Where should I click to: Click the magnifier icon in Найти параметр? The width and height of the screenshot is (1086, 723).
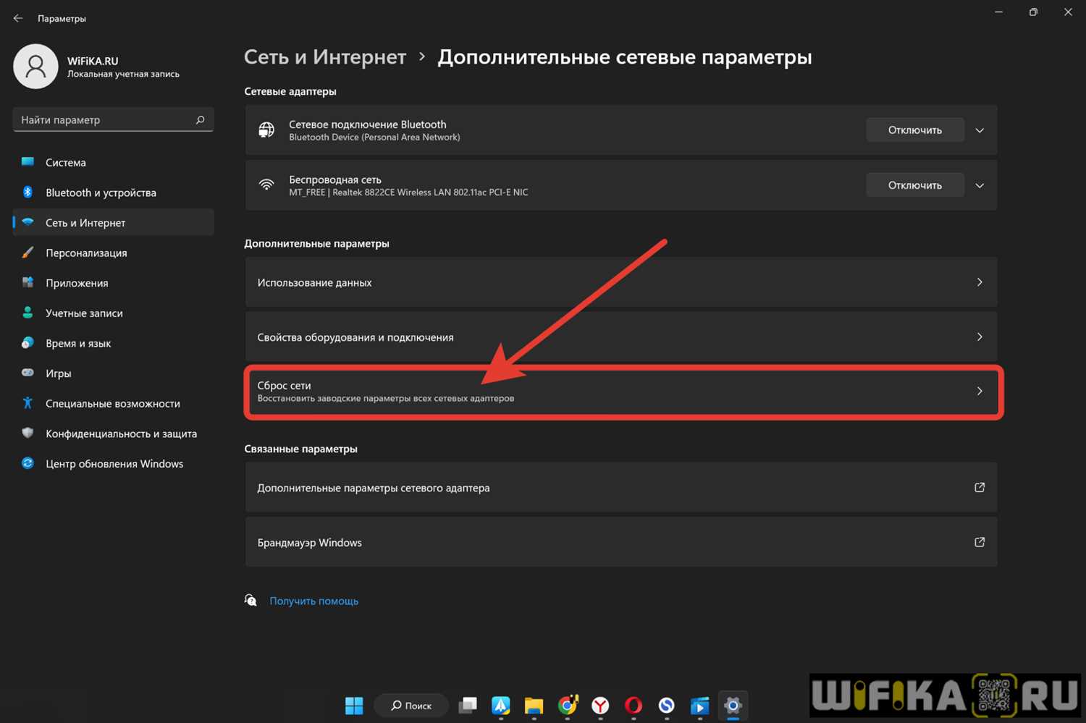point(200,119)
